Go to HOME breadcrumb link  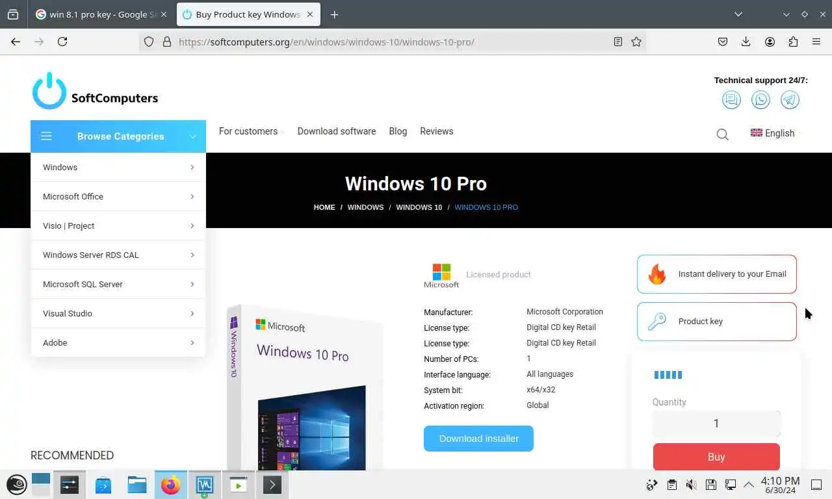tap(324, 207)
